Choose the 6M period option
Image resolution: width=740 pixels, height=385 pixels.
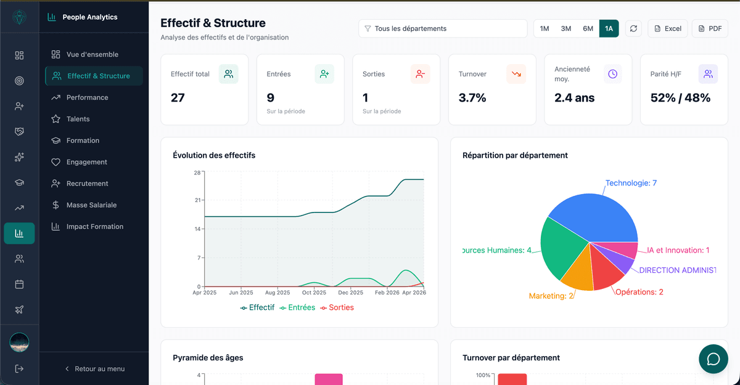(588, 28)
